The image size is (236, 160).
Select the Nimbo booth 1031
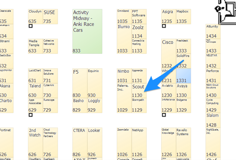[124, 76]
